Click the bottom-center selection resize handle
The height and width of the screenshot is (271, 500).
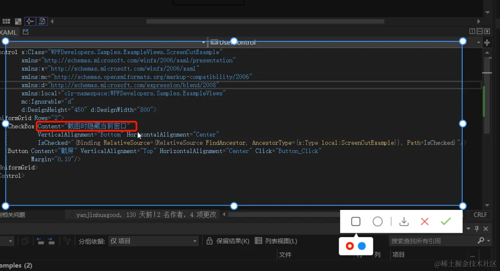(x=234, y=206)
